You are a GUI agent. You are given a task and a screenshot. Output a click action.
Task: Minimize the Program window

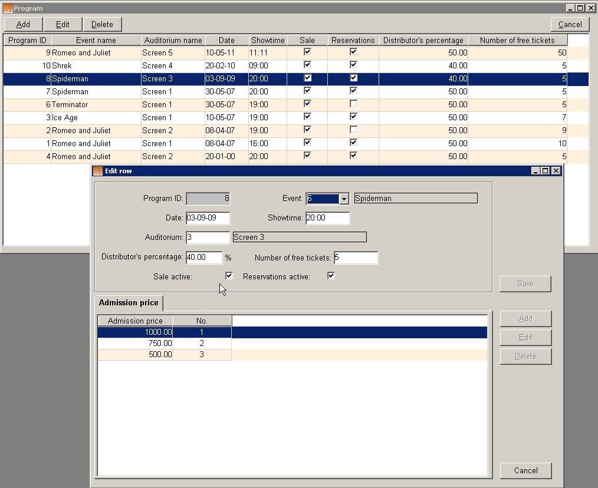coord(570,8)
